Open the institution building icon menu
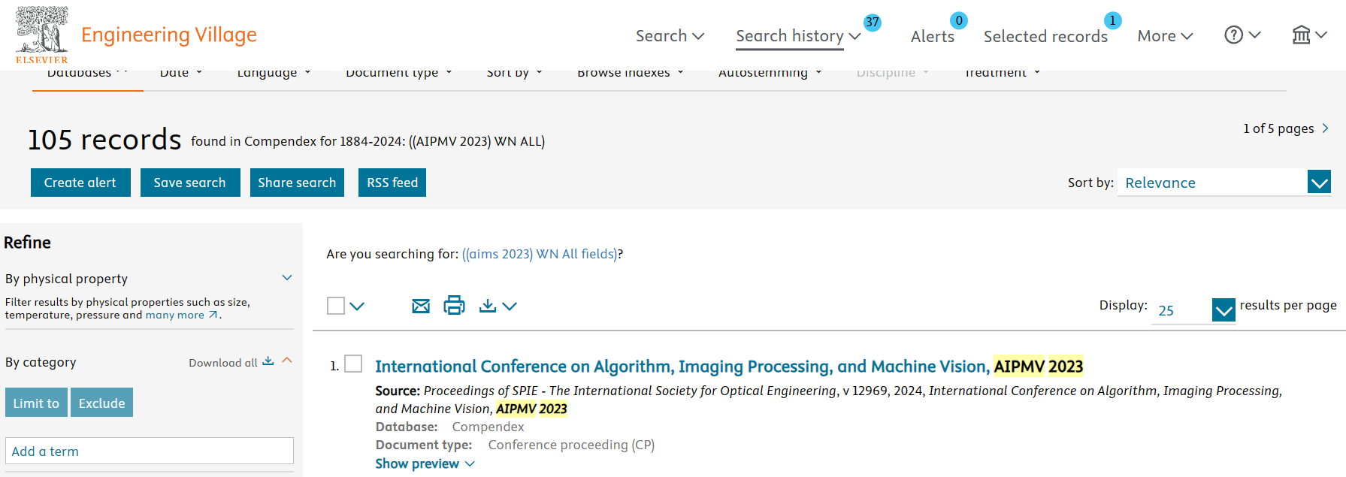1346x477 pixels. 1301,35
